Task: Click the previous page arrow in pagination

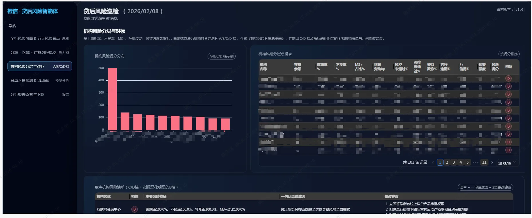Action: (x=433, y=162)
